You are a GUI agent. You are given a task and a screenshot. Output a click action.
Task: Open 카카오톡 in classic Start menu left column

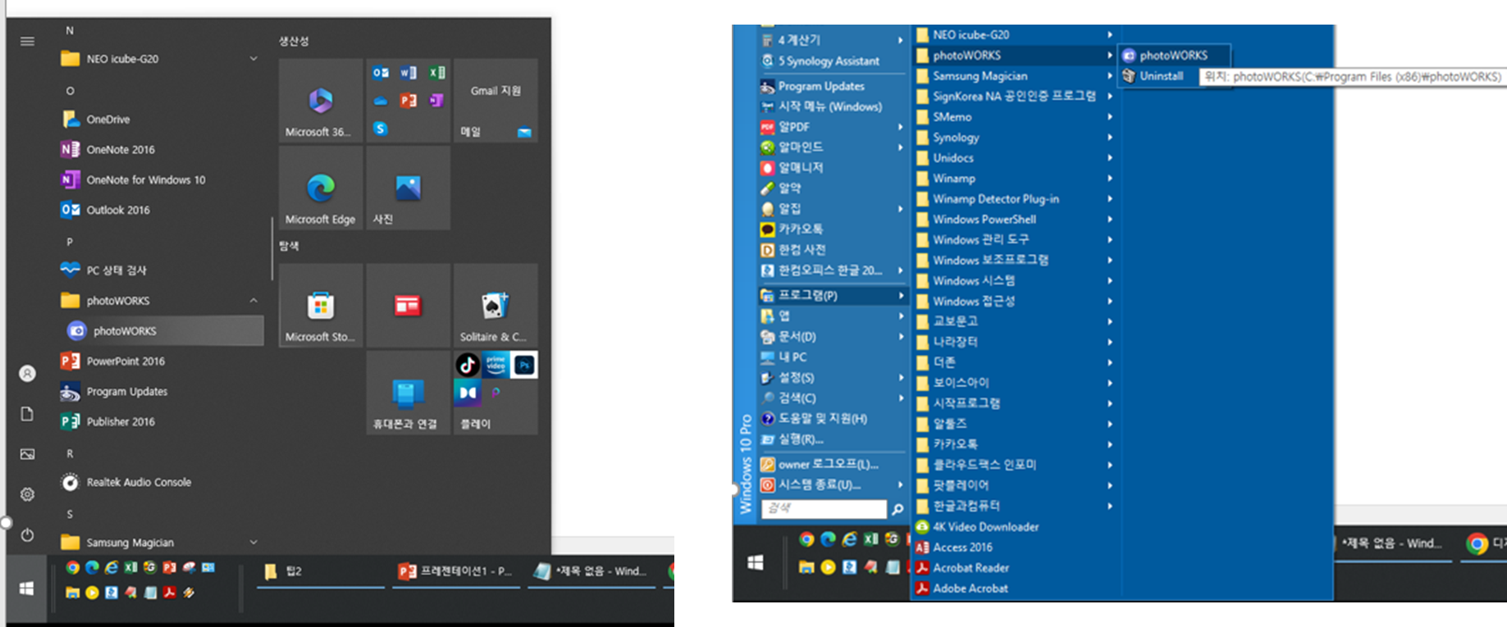833,229
